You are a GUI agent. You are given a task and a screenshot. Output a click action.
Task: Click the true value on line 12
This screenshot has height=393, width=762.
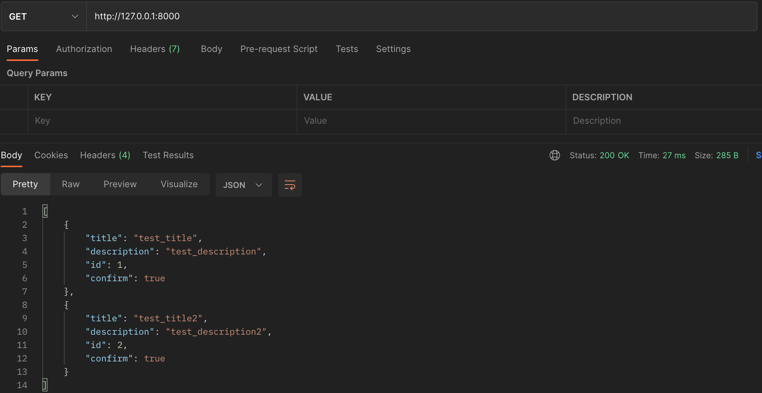click(154, 358)
